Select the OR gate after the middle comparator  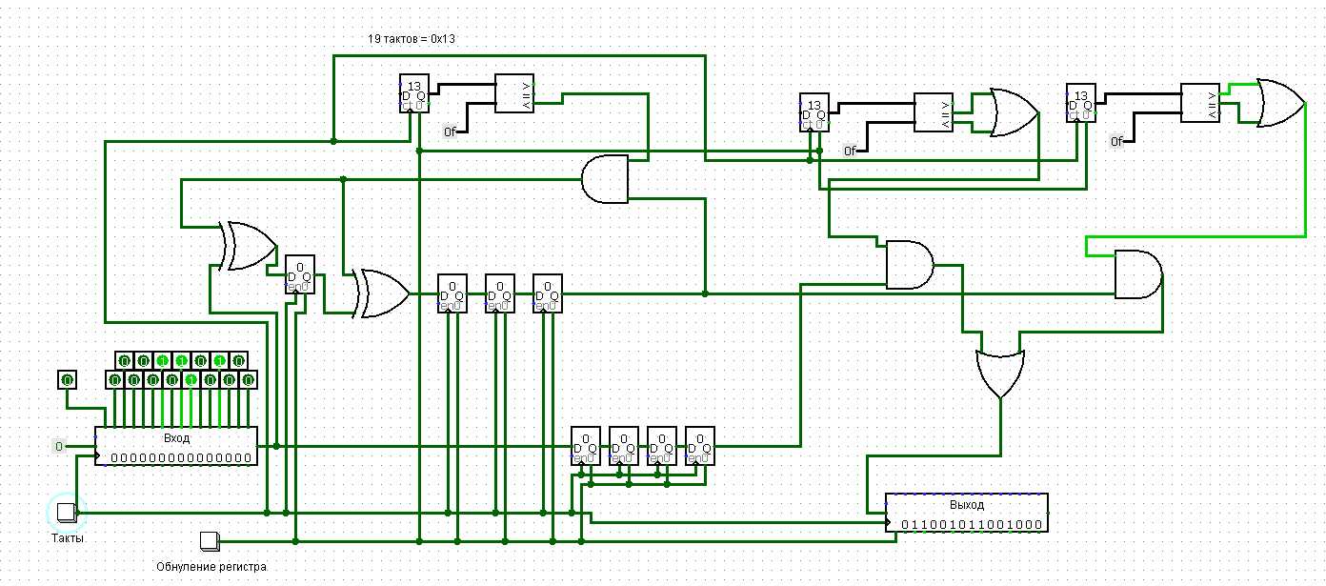(x=1015, y=112)
